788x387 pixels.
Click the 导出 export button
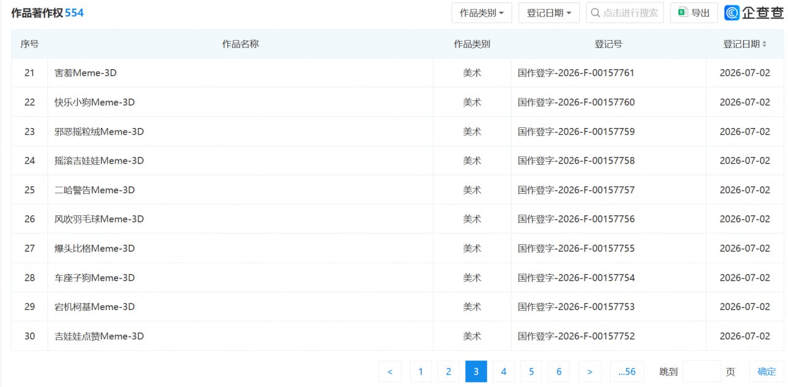[694, 13]
